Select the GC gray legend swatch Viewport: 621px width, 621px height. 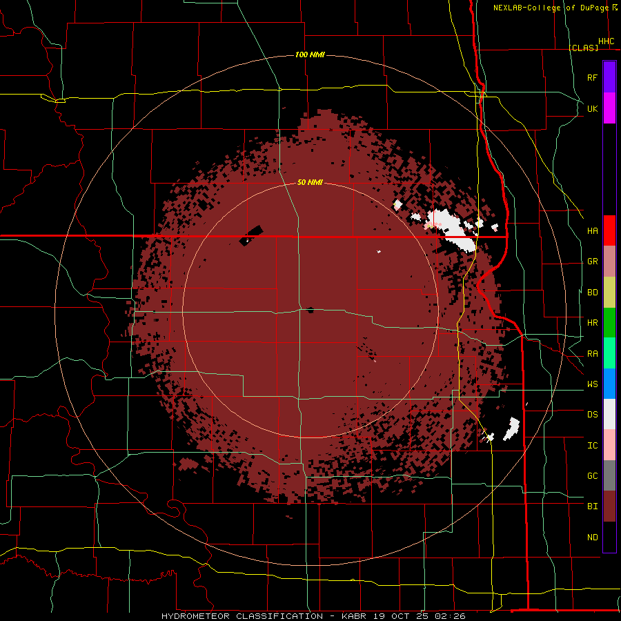(x=609, y=475)
